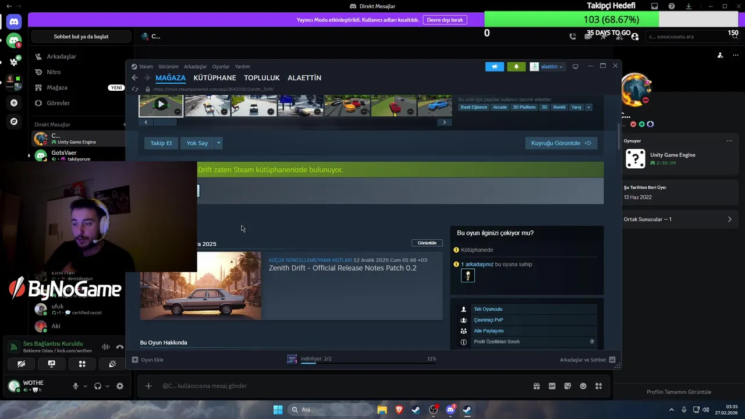The width and height of the screenshot is (745, 419).
Task: Open sticker picker in Discord message bar
Action: [567, 386]
